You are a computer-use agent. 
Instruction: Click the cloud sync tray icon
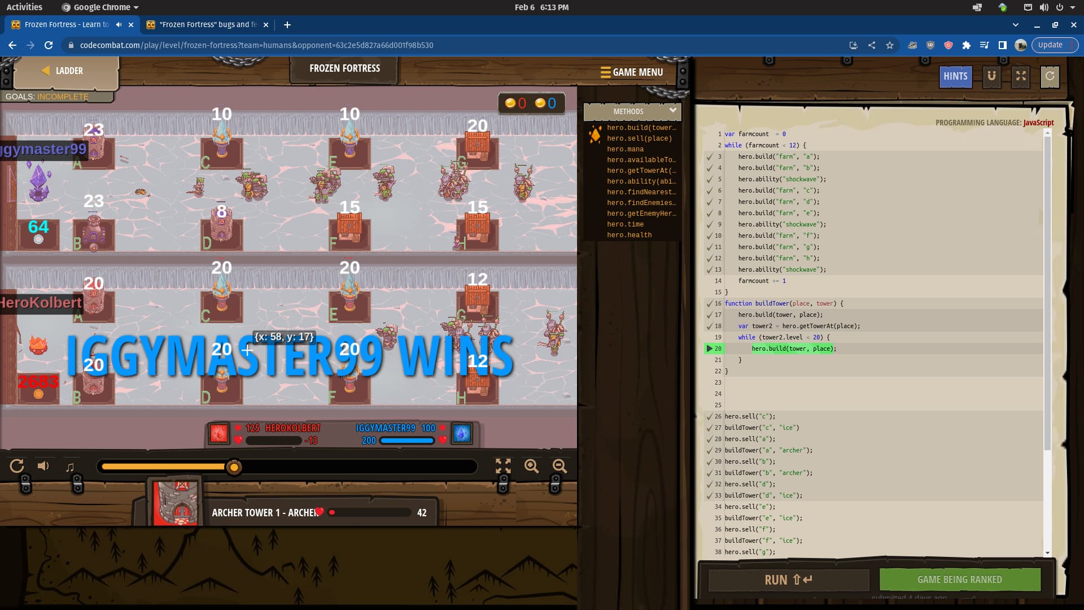point(1003,7)
